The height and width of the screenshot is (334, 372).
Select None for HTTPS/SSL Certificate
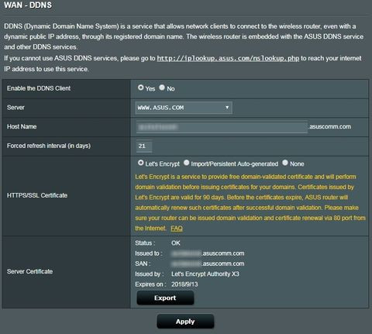tap(285, 163)
